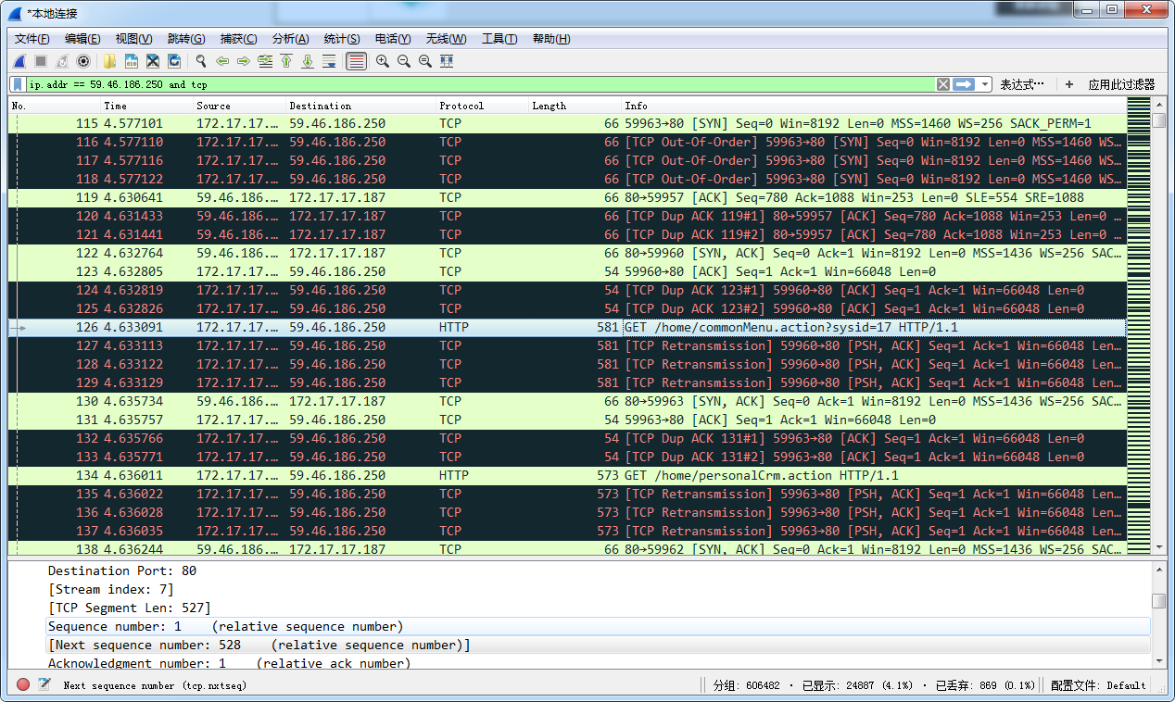The width and height of the screenshot is (1175, 702).
Task: Open the 编辑(E) menu
Action: [x=82, y=39]
